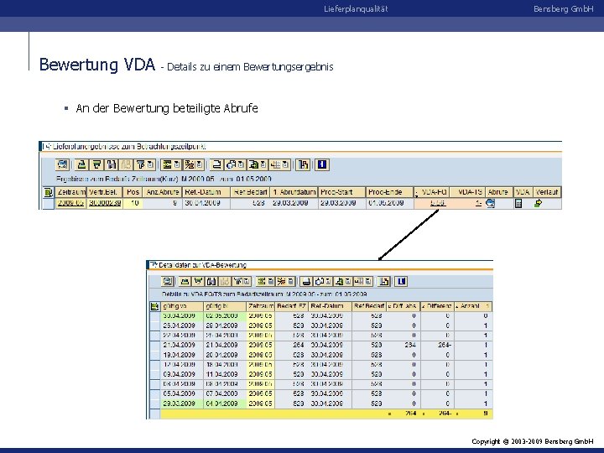
Task: Select the result row via its row selector
Action: (x=48, y=203)
